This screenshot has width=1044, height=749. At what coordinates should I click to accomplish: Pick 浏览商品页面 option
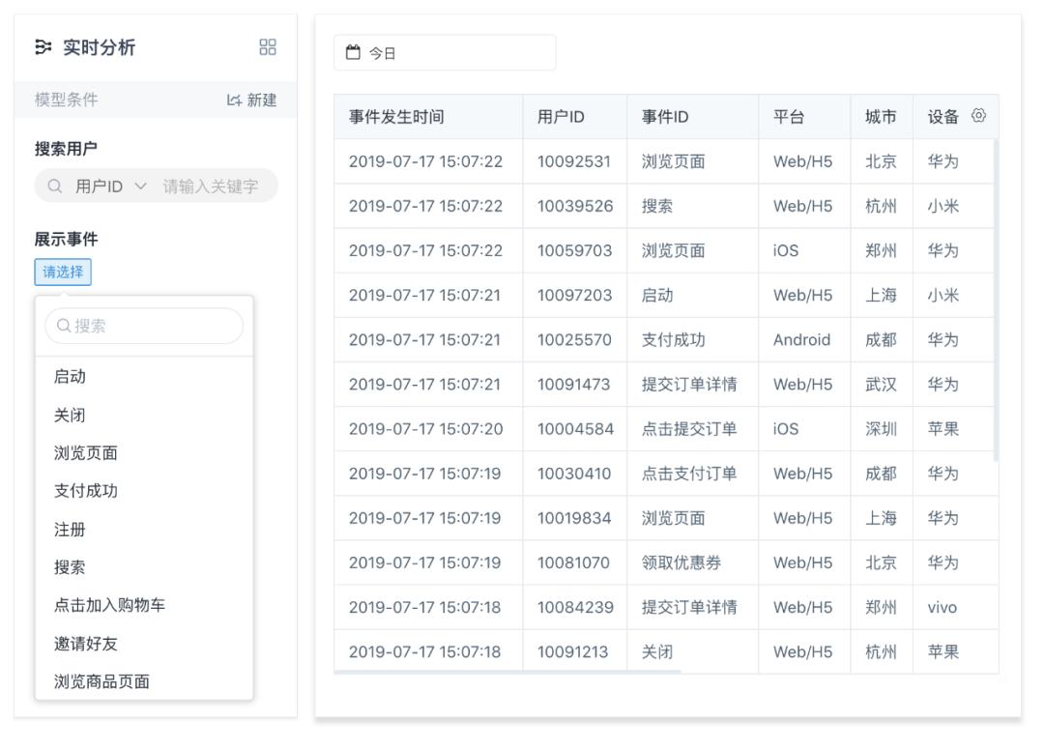(101, 681)
